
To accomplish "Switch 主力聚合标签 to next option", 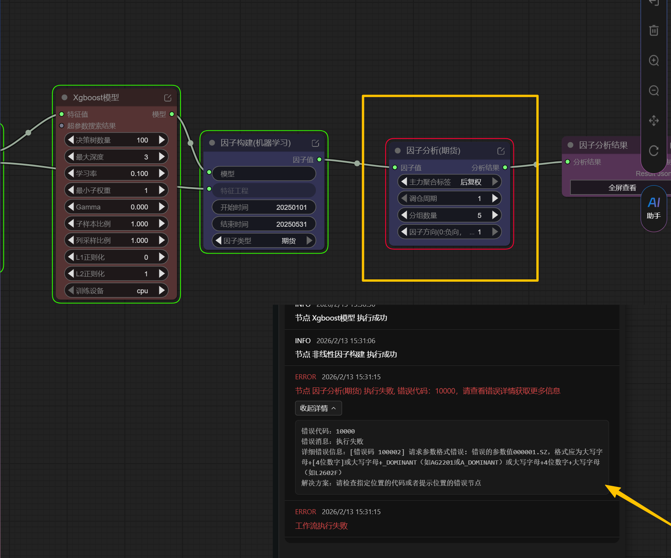I will pyautogui.click(x=495, y=182).
